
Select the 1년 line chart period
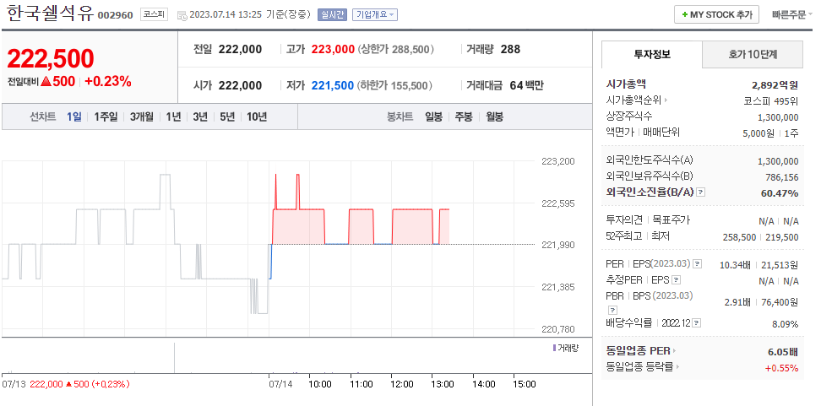(173, 116)
